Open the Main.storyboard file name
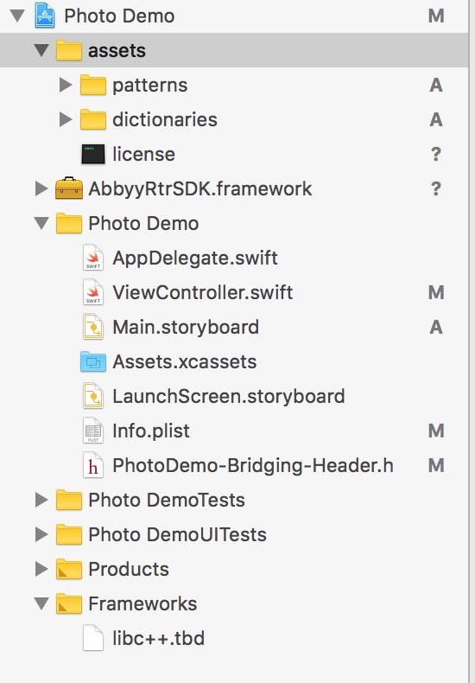Screen dimensions: 475x683 (186, 327)
